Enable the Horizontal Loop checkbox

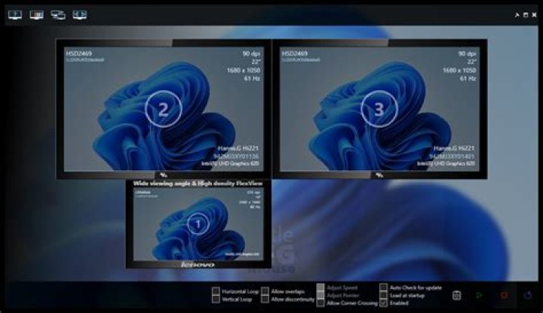(x=216, y=291)
